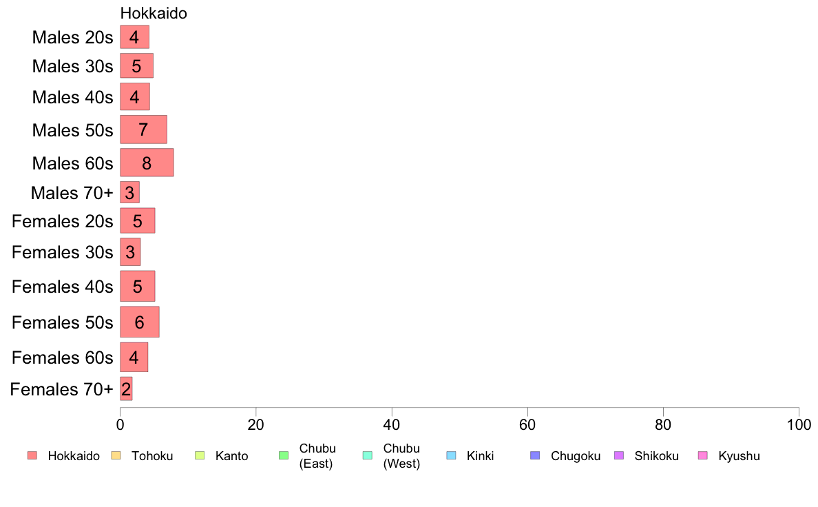818x507 pixels.
Task: Select the Males 50s bar labeled 7
Action: pyautogui.click(x=143, y=130)
